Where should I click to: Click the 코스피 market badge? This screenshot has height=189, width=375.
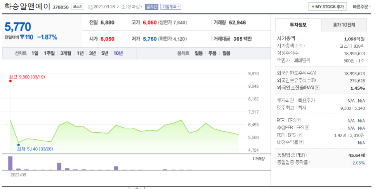78,7
